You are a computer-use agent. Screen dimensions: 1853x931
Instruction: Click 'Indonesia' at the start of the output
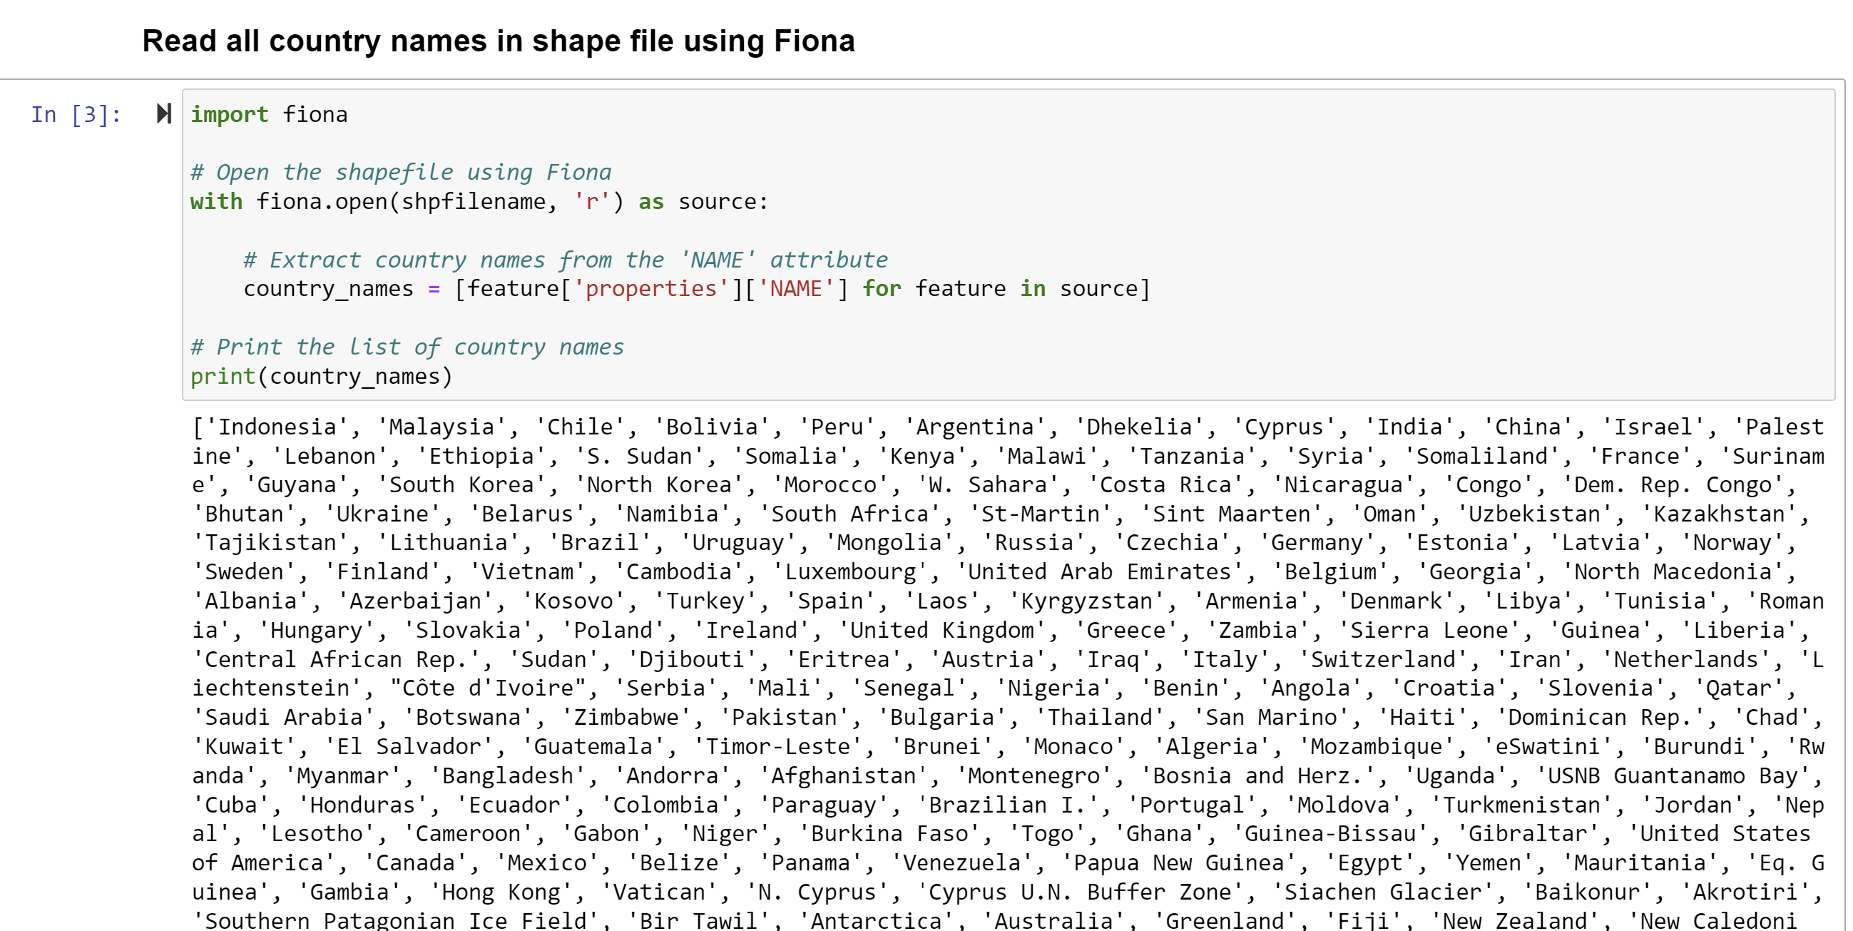point(277,427)
